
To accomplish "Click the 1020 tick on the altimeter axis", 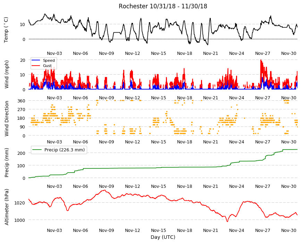I will [x=20, y=203].
